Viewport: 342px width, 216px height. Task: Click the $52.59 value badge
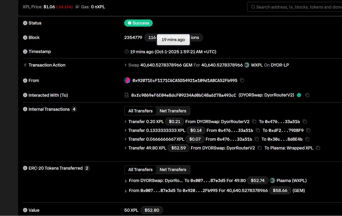[x=178, y=148]
